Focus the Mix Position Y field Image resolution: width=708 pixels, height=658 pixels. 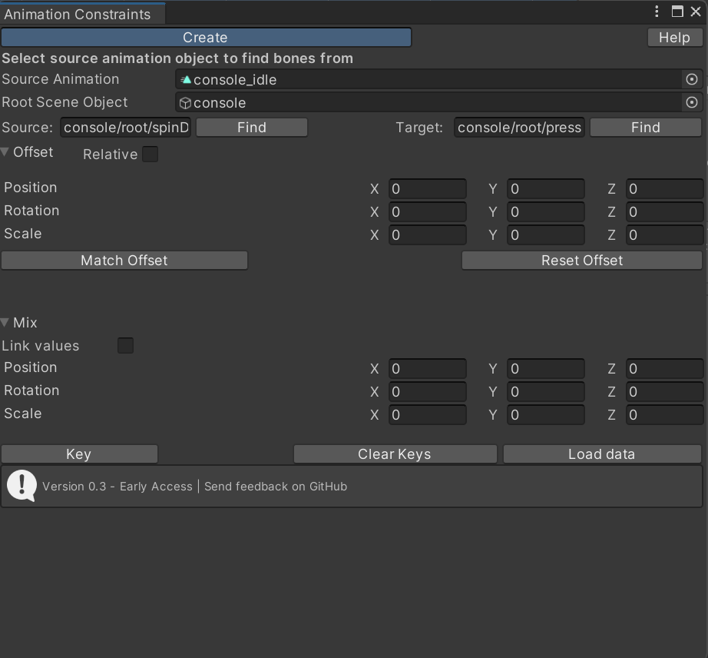click(546, 369)
